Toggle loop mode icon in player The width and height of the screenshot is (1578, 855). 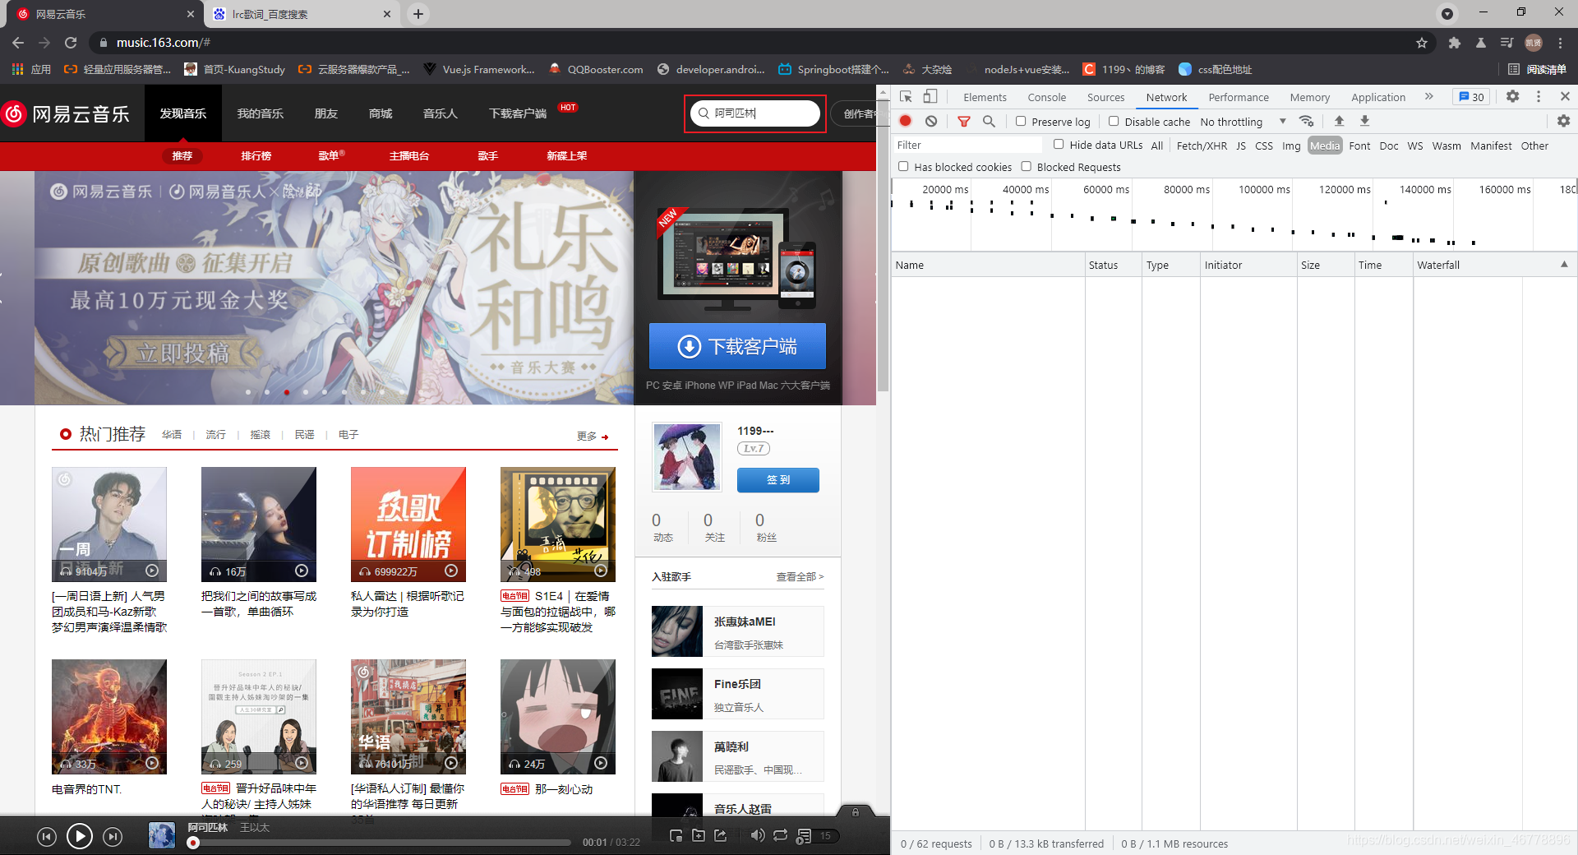click(780, 835)
